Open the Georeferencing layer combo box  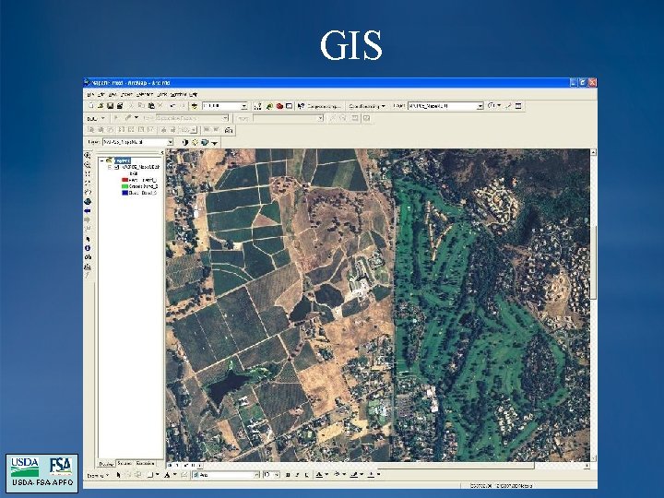pyautogui.click(x=445, y=106)
